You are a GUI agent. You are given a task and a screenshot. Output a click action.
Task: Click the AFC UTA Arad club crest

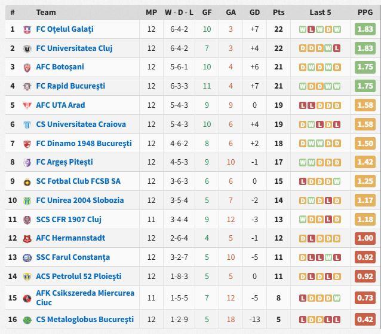[27, 105]
